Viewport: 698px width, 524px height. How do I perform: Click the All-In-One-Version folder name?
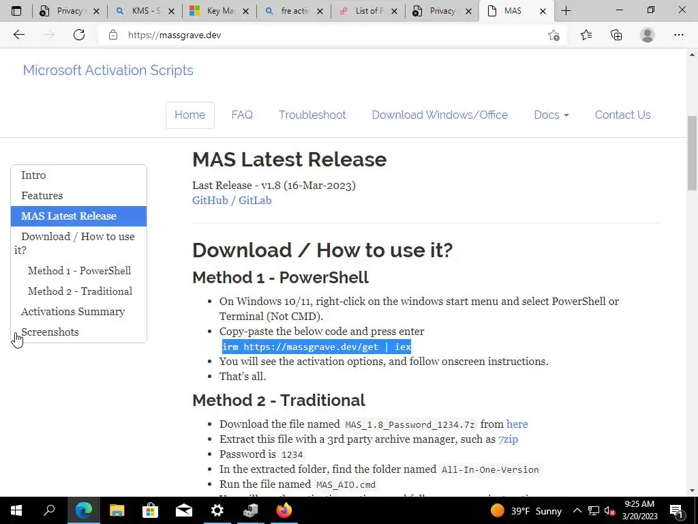pos(490,469)
